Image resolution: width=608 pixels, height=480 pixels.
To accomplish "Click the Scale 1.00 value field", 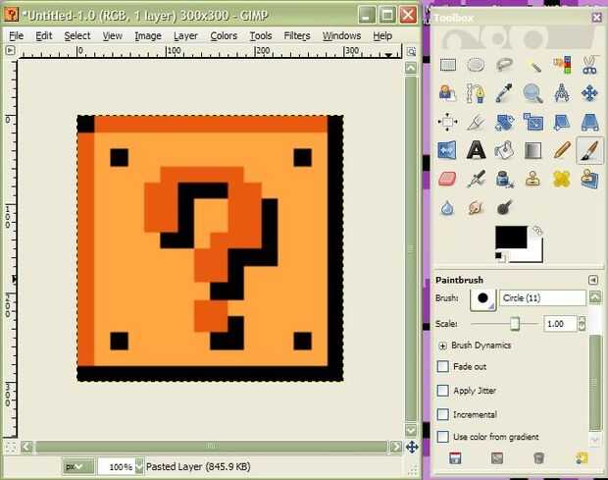I will pos(560,324).
